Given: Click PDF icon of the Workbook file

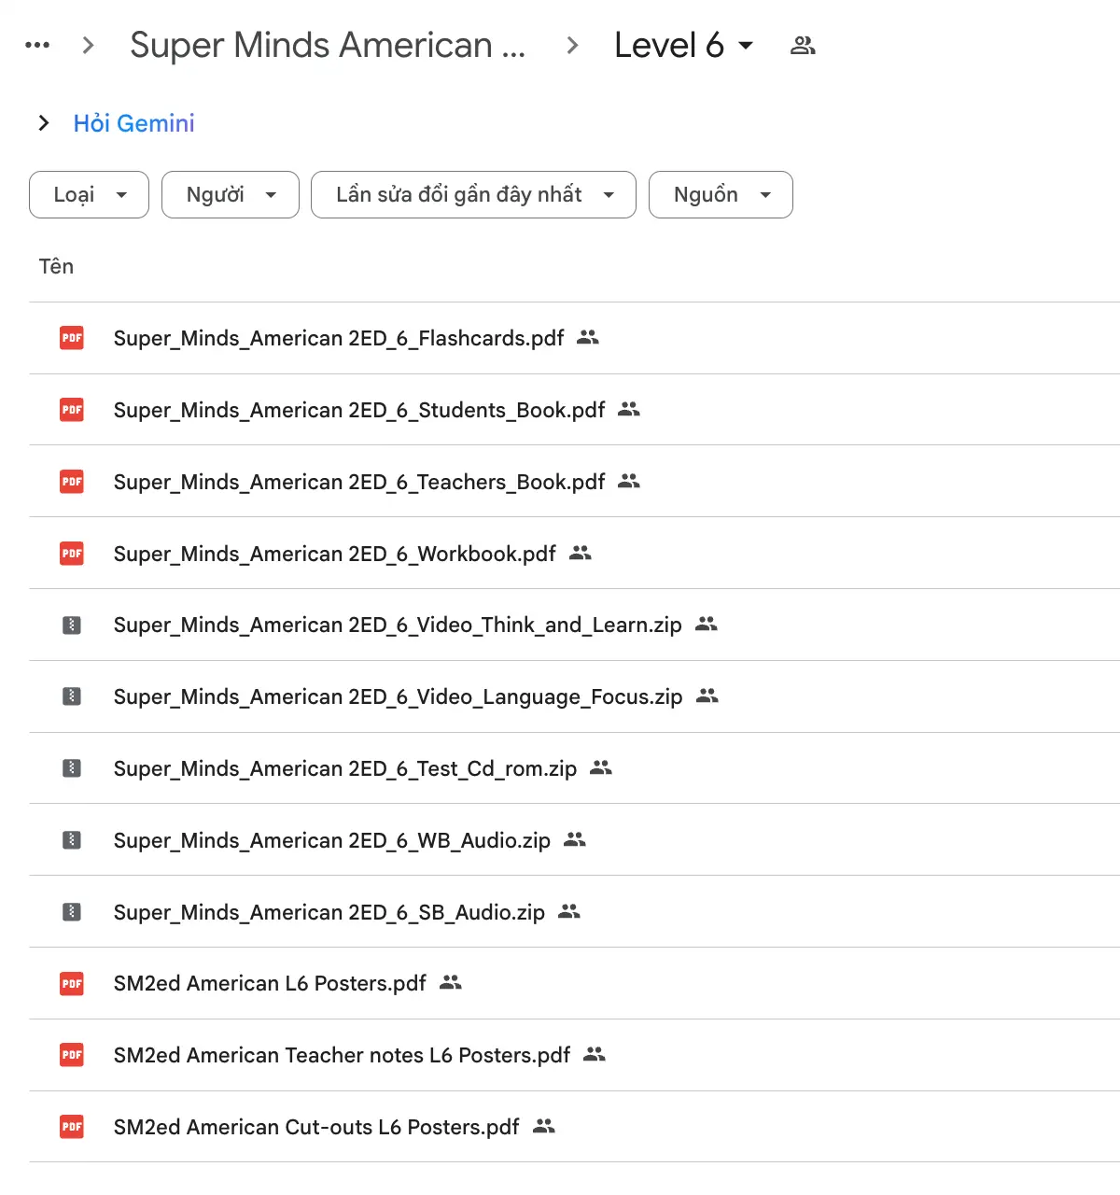Looking at the screenshot, I should (72, 554).
